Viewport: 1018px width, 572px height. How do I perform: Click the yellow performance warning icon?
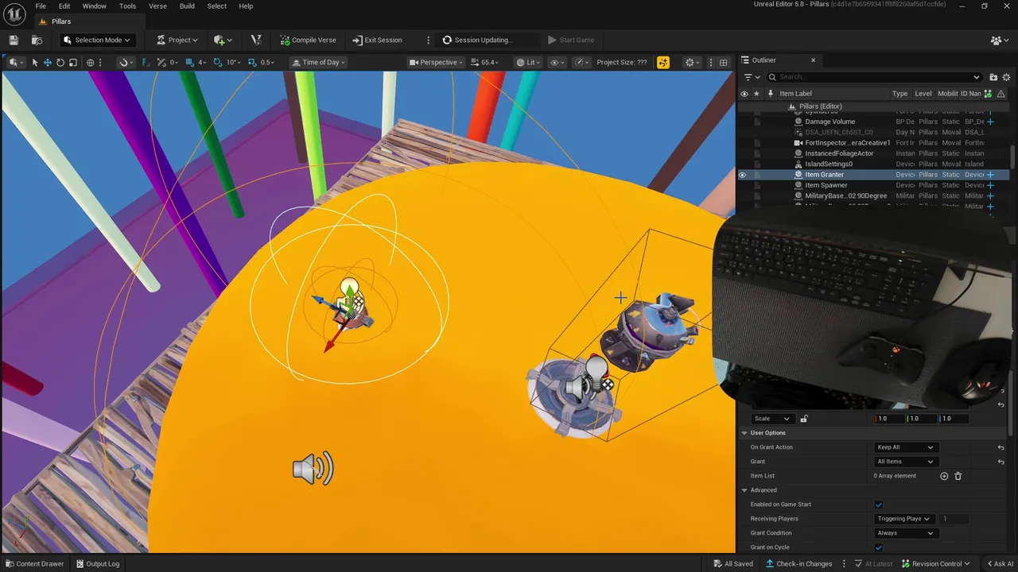[x=663, y=62]
